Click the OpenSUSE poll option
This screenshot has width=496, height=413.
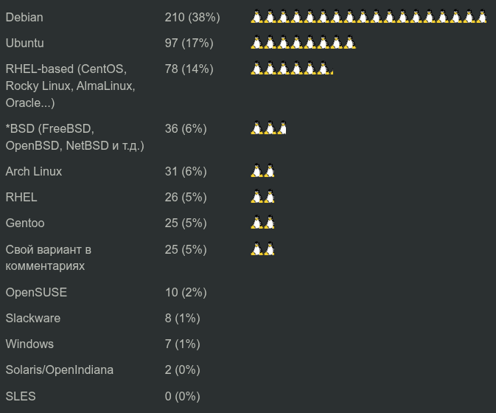pos(36,292)
